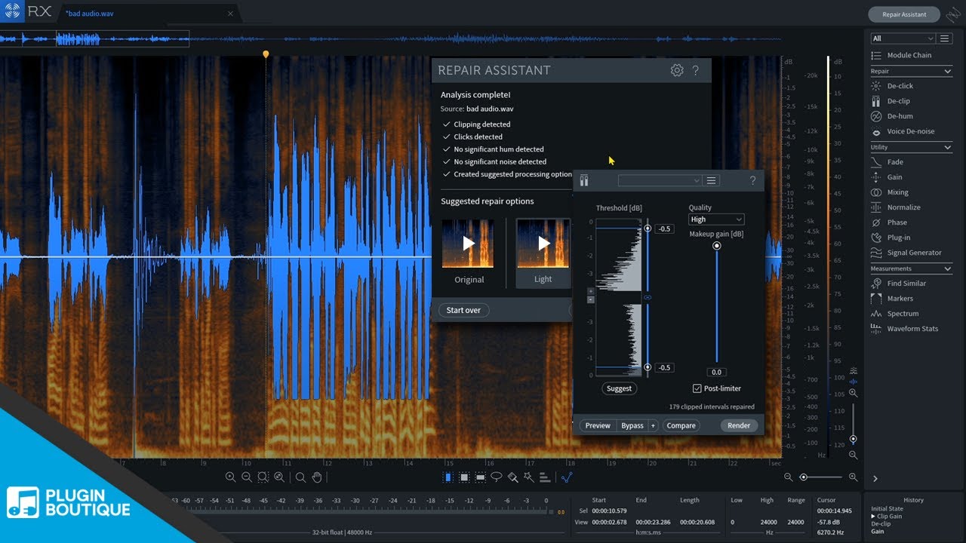Viewport: 966px width, 543px height.
Task: Disable the Post-limiter checkbox
Action: 697,388
